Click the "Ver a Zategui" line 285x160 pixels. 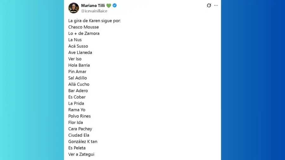81,154
